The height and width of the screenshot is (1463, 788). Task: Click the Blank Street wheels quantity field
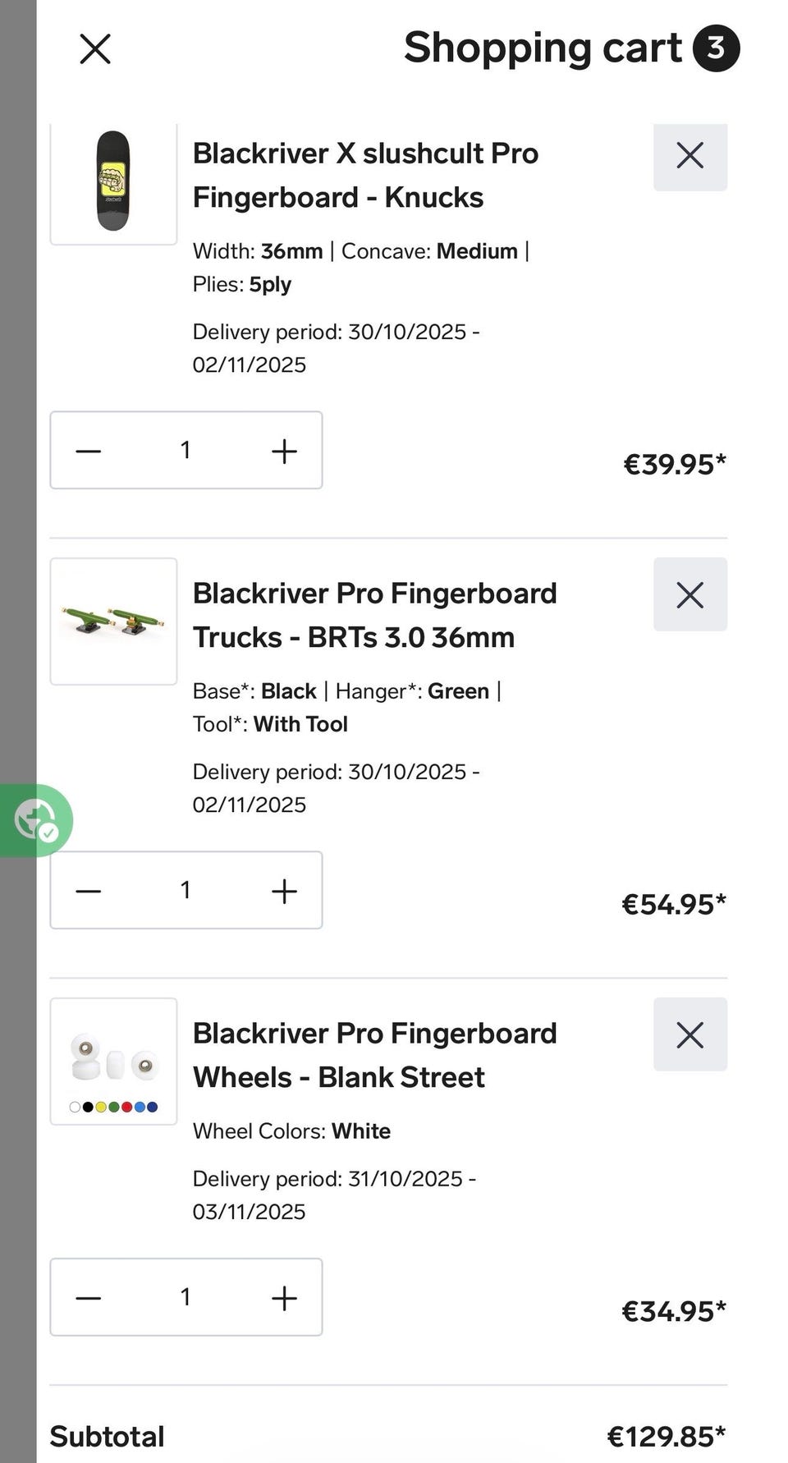click(x=186, y=1298)
